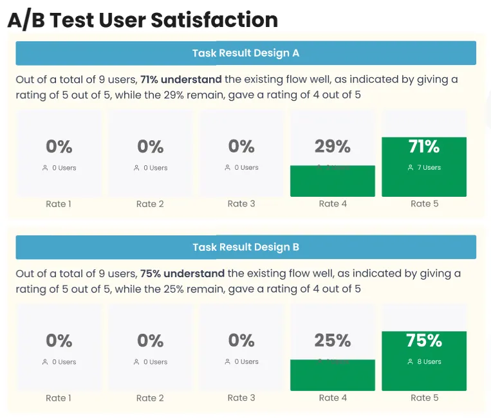The width and height of the screenshot is (491, 418).
Task: Click user icon beside "8 Users"
Action: (x=411, y=362)
